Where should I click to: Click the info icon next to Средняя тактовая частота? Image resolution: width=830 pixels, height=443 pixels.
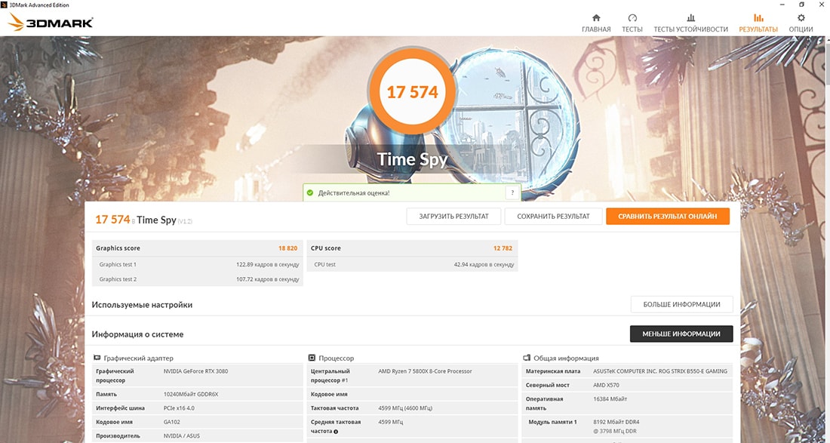pos(336,432)
